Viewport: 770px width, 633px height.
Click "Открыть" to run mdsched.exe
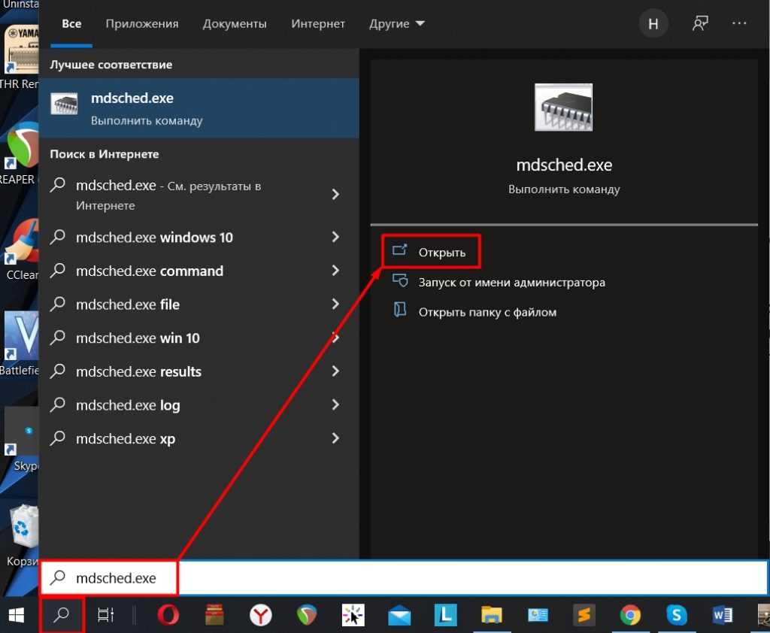pyautogui.click(x=441, y=253)
